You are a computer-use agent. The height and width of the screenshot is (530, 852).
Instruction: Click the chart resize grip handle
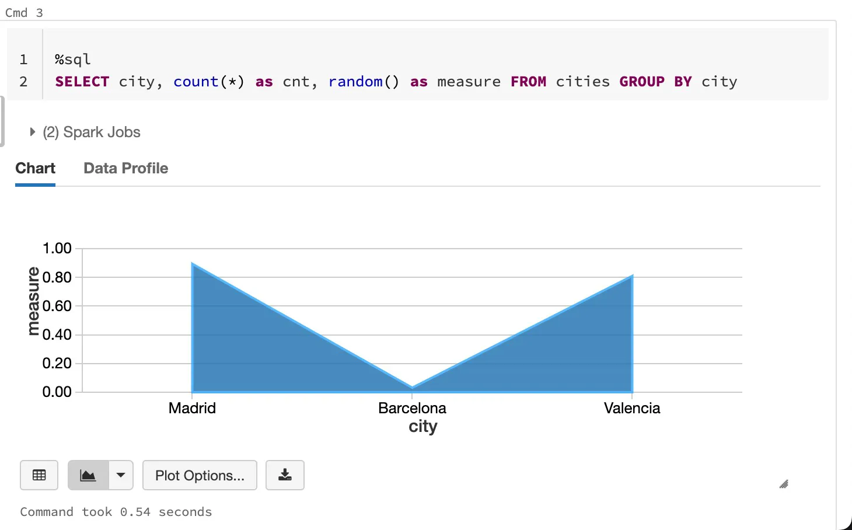pos(784,484)
